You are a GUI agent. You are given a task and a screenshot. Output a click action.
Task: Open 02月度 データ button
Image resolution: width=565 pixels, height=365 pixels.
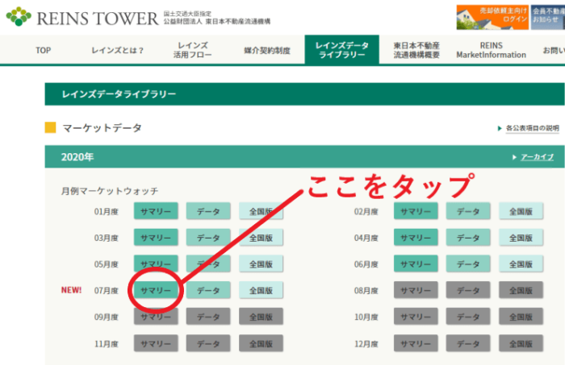coord(468,211)
